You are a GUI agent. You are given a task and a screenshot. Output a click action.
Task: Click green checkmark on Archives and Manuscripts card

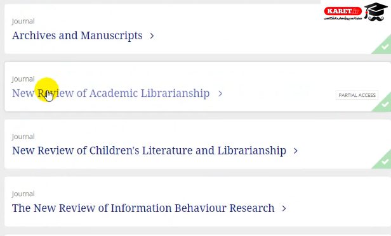click(x=385, y=46)
